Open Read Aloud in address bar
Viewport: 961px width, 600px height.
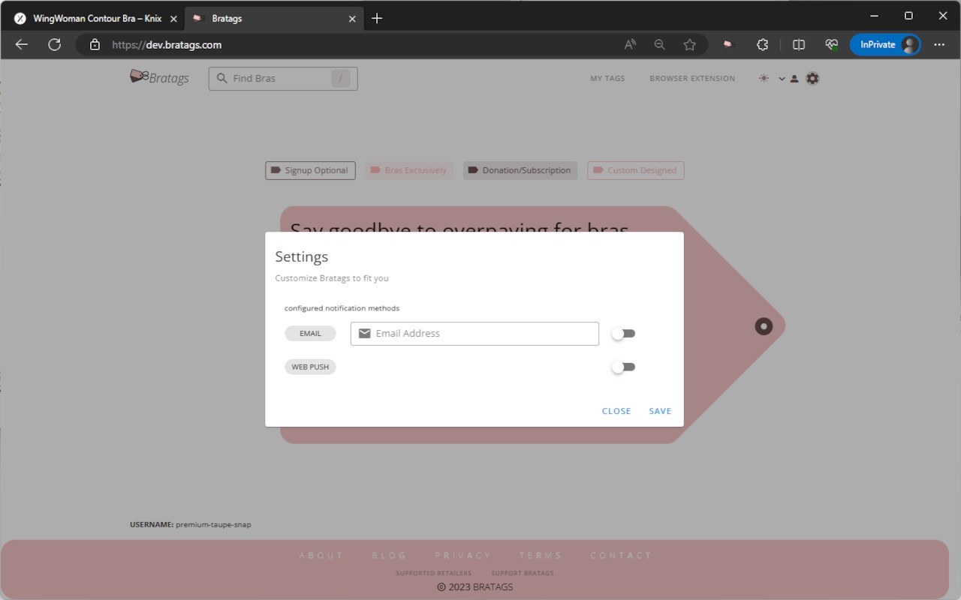[x=630, y=44]
